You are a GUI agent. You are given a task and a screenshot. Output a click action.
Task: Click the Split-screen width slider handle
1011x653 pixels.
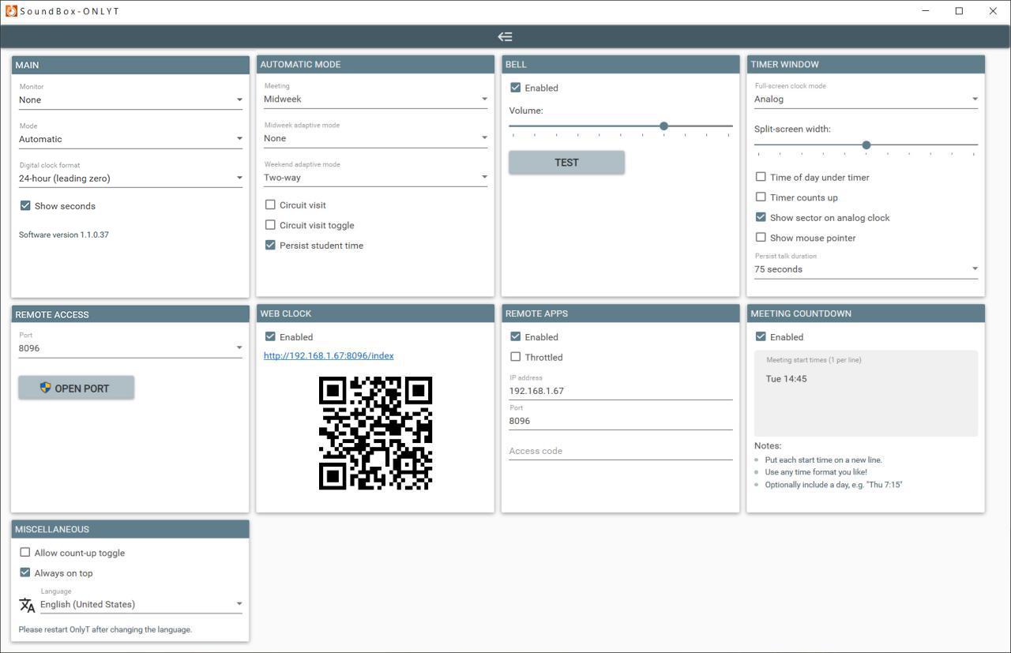coord(866,144)
